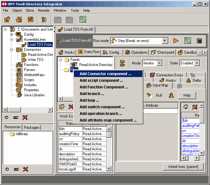Screen dimensions: 210x185
Task: Open the Packages tab
Action: click(32, 128)
